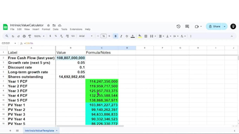Select the Shares outstanding value cell
Viewport: 239px width, 134px height.
(x=71, y=77)
